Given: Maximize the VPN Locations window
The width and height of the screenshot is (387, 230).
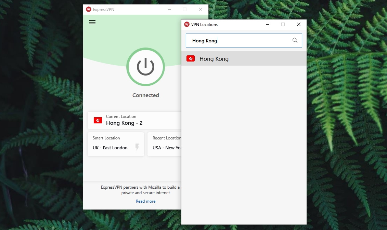Looking at the screenshot, I should point(283,24).
